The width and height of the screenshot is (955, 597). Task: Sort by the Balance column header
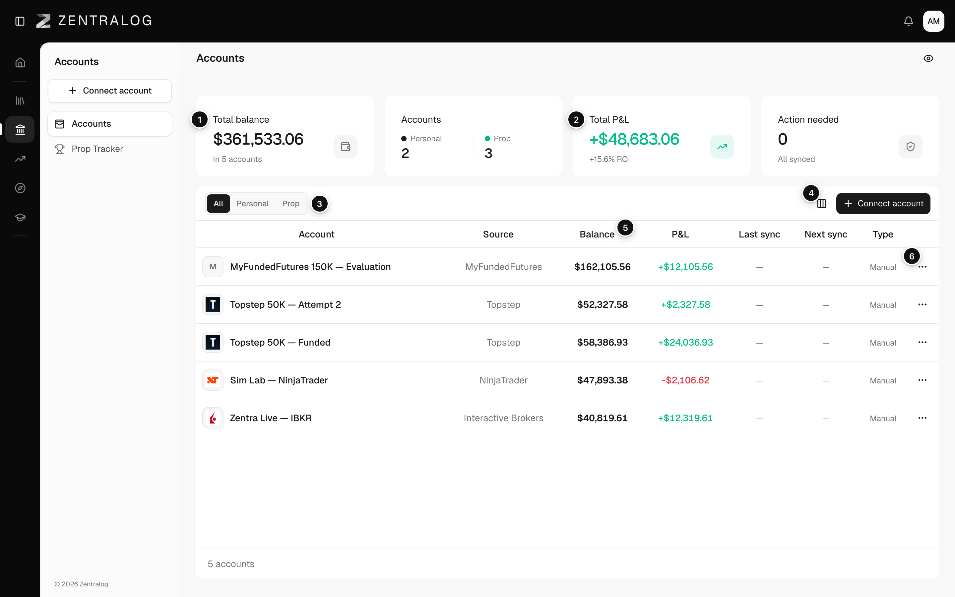pos(597,234)
